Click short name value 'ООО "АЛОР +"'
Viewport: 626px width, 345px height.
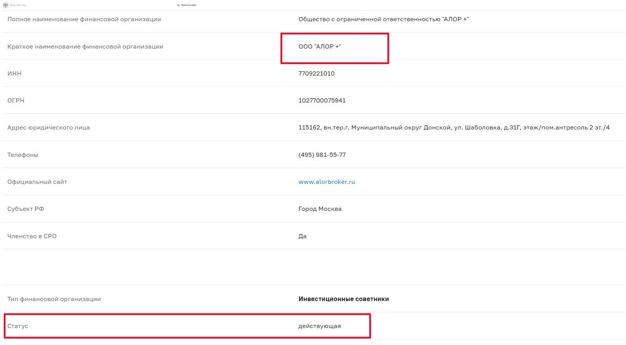point(320,47)
